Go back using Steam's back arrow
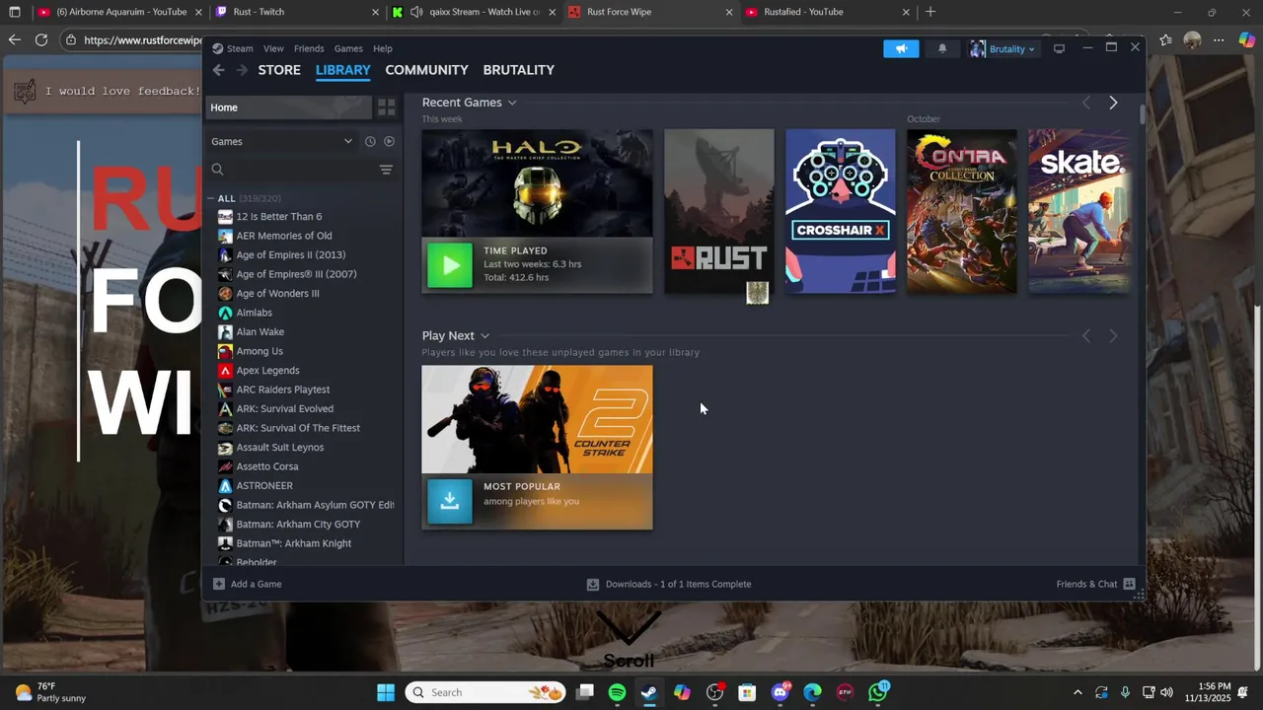This screenshot has height=710, width=1263. pyautogui.click(x=218, y=70)
